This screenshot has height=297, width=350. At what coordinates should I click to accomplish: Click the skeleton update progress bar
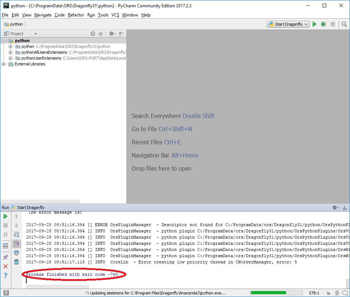click(276, 292)
